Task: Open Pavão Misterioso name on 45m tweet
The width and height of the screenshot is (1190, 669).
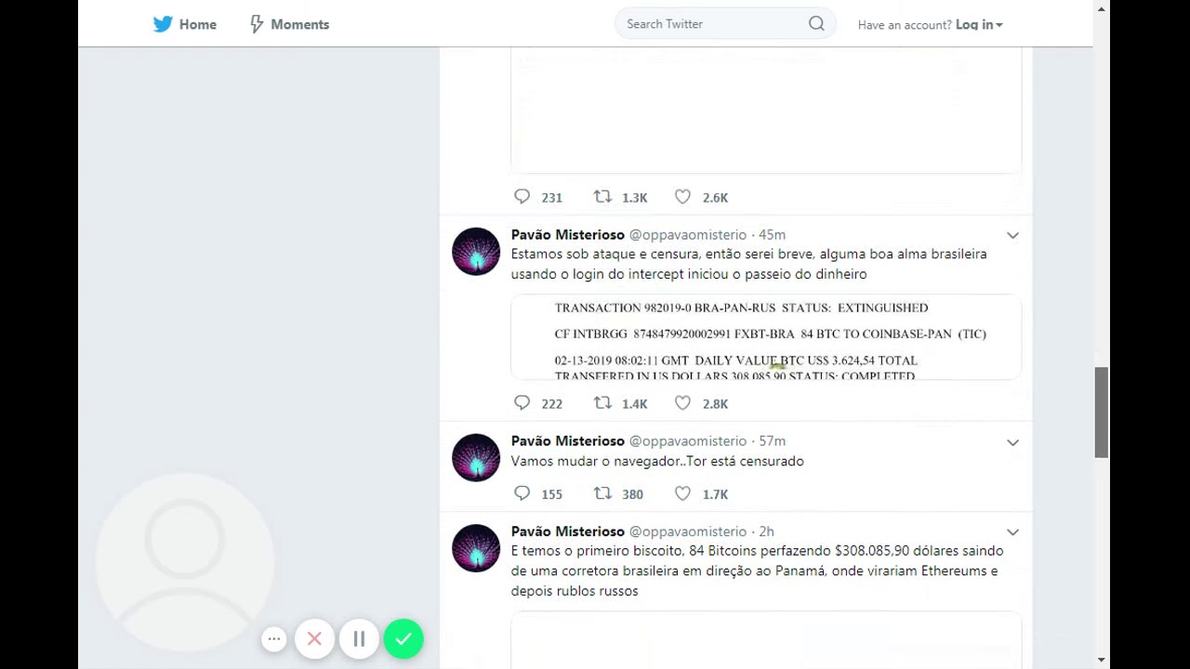Action: click(568, 234)
